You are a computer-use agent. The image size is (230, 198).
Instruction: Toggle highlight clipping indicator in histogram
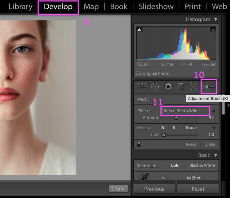point(213,30)
